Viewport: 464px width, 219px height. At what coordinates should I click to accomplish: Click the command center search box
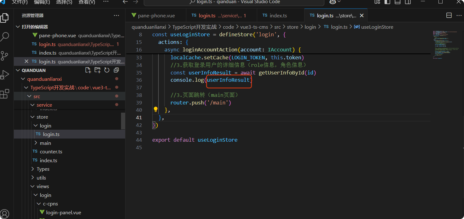(x=234, y=2)
